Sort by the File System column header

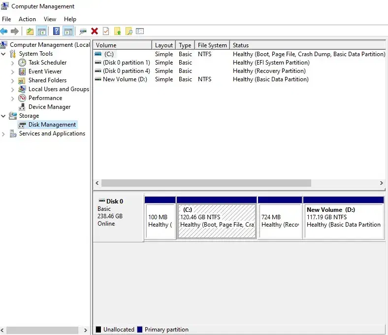point(212,45)
